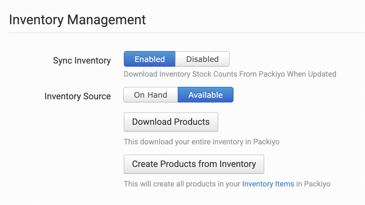Open the Inventory Items link

[268, 184]
